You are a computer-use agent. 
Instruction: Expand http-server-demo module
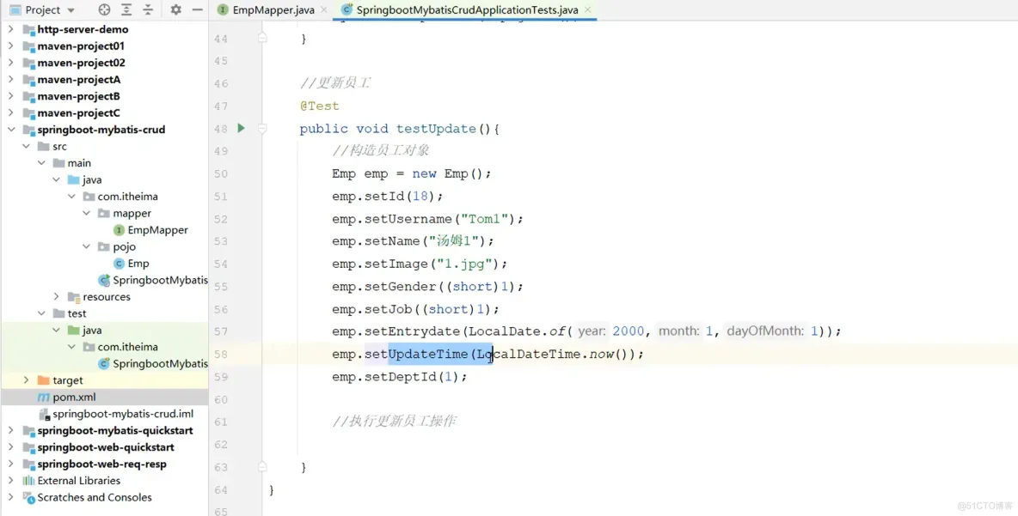click(11, 29)
